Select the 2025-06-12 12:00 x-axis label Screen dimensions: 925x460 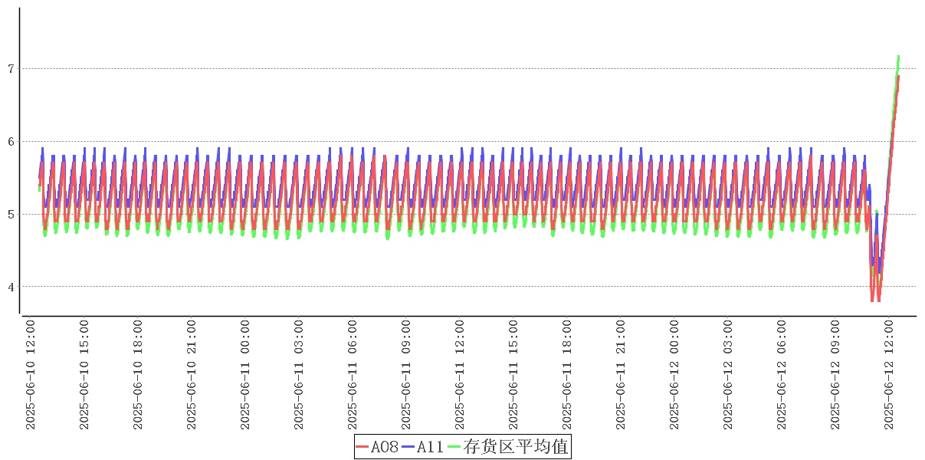(x=889, y=375)
